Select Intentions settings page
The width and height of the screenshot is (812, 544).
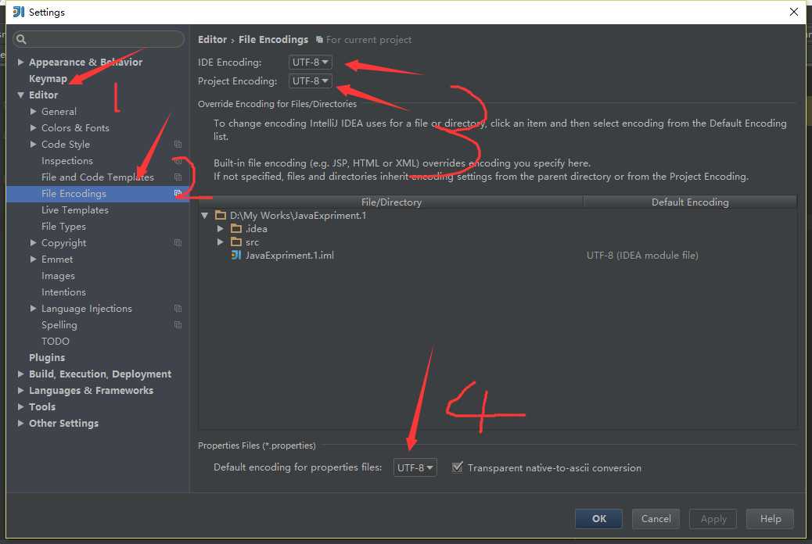[63, 292]
